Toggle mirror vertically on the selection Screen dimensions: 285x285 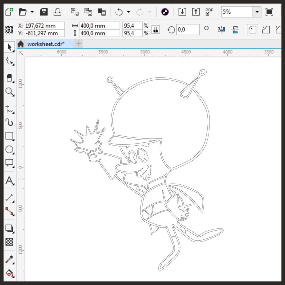[235, 29]
